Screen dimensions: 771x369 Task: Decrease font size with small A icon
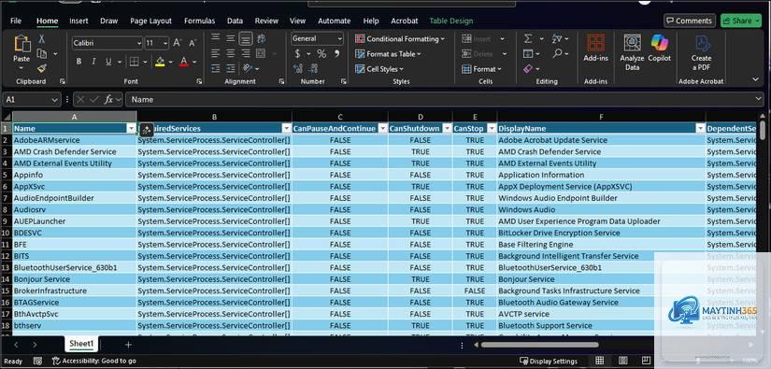193,43
